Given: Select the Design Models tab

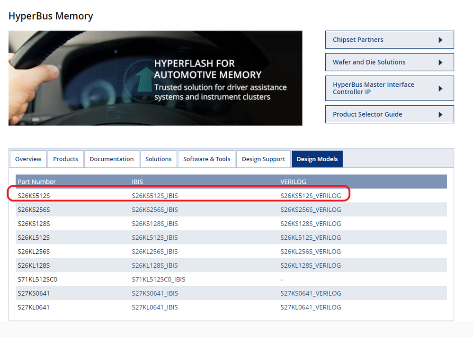Looking at the screenshot, I should pyautogui.click(x=317, y=159).
